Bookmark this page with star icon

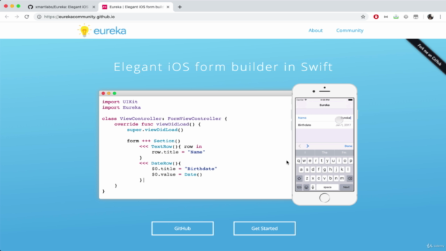coord(363,17)
